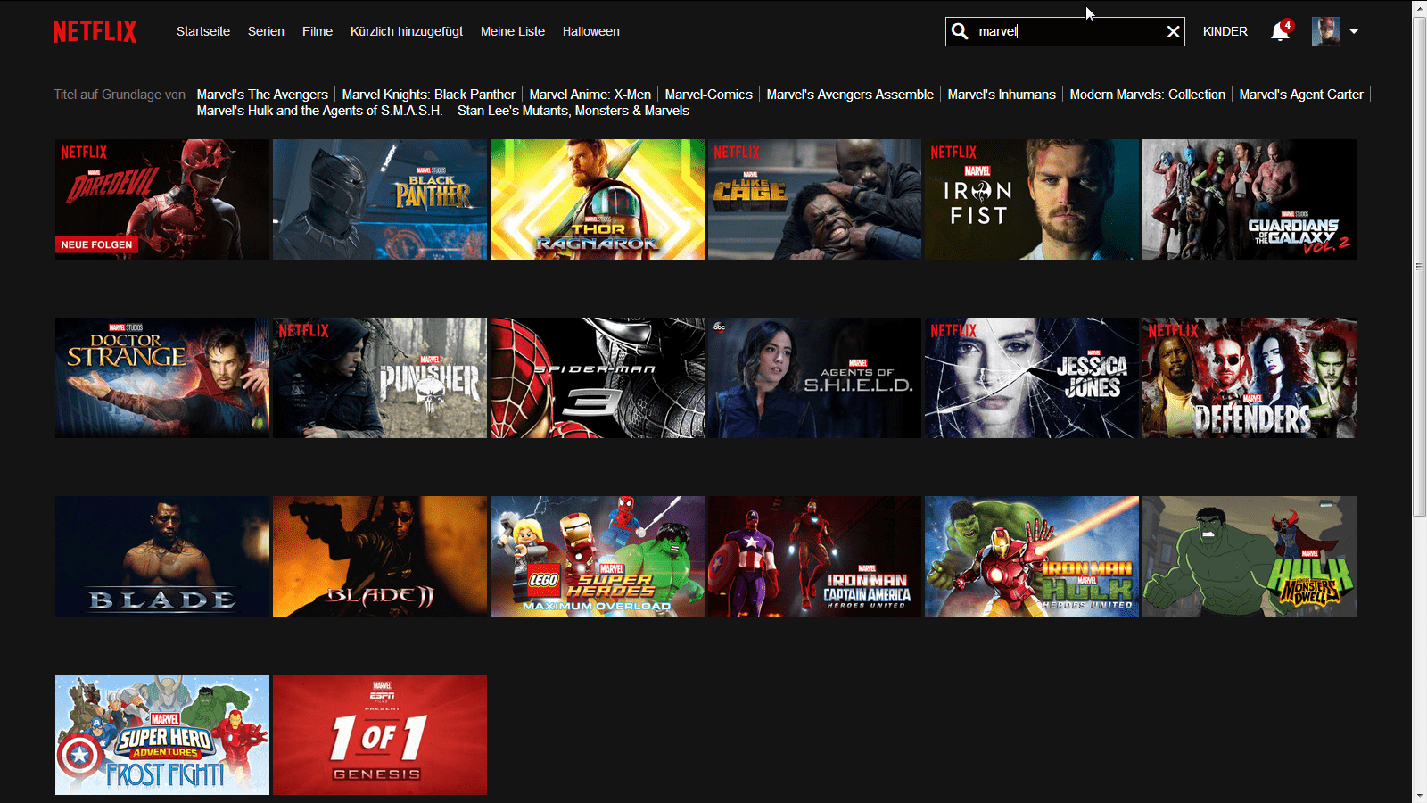This screenshot has width=1427, height=803.
Task: Open Hulk Where Monsters Dwell thumbnail
Action: click(x=1250, y=556)
